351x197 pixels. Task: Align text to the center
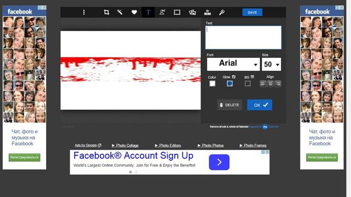pos(270,84)
